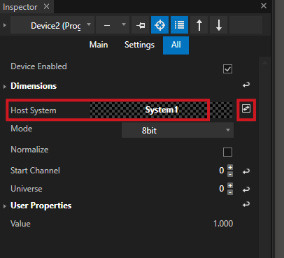Increase Universe with plus button

pyautogui.click(x=230, y=185)
